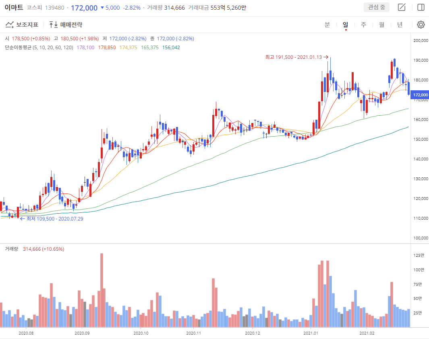Click the 150,000 price axis label

click(x=421, y=139)
